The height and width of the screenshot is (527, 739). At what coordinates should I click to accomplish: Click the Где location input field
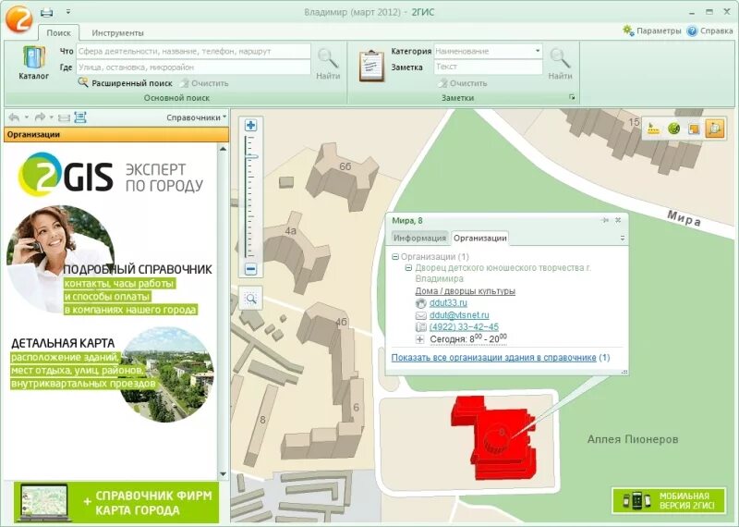point(193,67)
